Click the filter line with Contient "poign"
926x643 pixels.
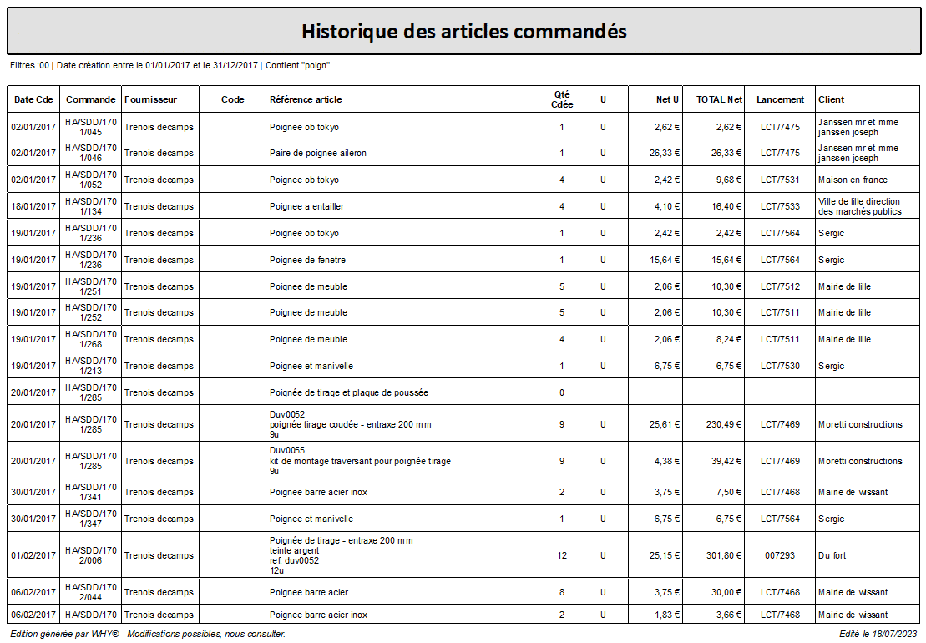170,65
